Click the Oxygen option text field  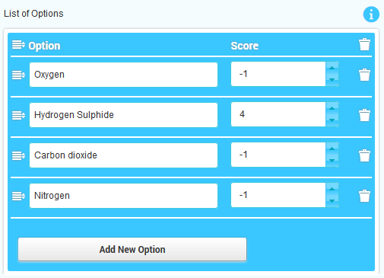coord(123,75)
